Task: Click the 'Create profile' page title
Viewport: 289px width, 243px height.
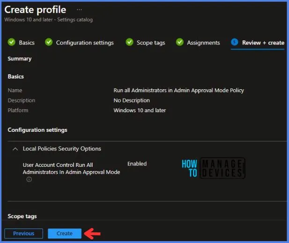Action: [x=35, y=10]
